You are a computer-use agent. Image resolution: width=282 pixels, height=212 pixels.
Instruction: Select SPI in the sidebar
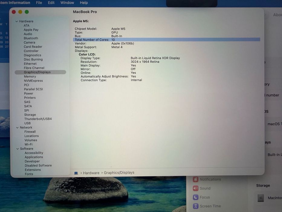click(26, 110)
